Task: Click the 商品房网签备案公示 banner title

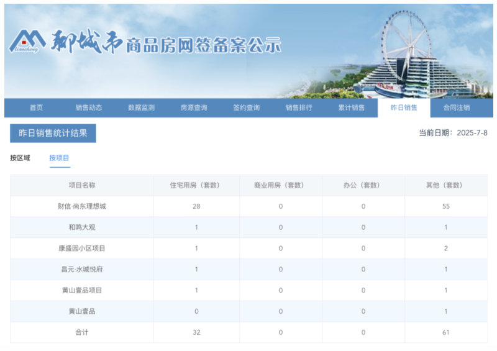Action: coord(204,45)
